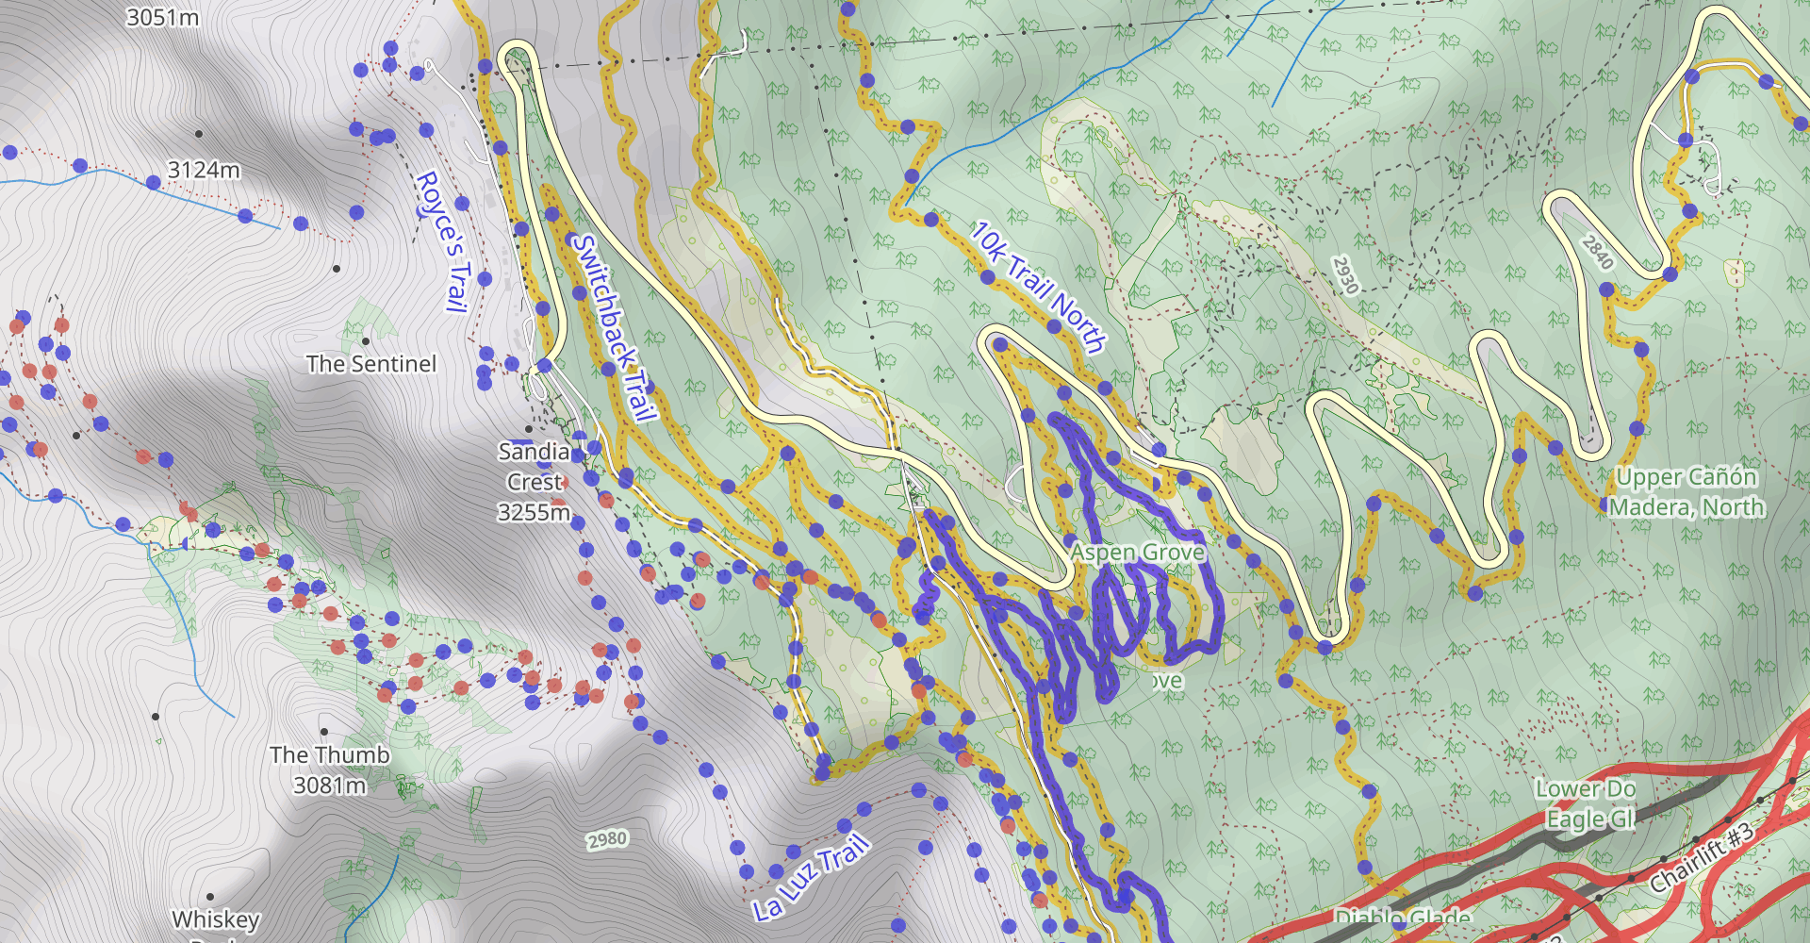Click the 3051m elevation label
The height and width of the screenshot is (943, 1810).
[x=162, y=17]
